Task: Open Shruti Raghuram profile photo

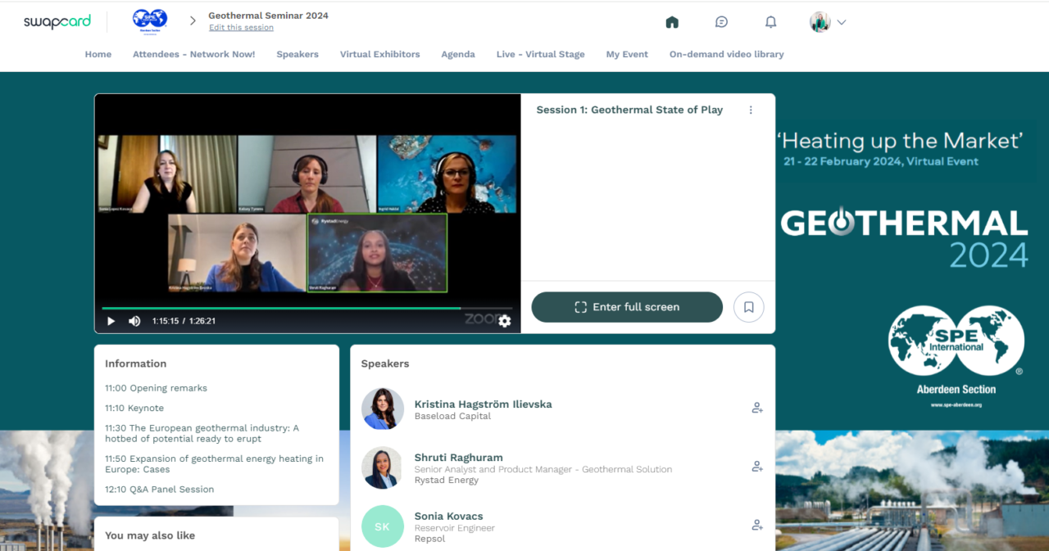Action: (383, 467)
